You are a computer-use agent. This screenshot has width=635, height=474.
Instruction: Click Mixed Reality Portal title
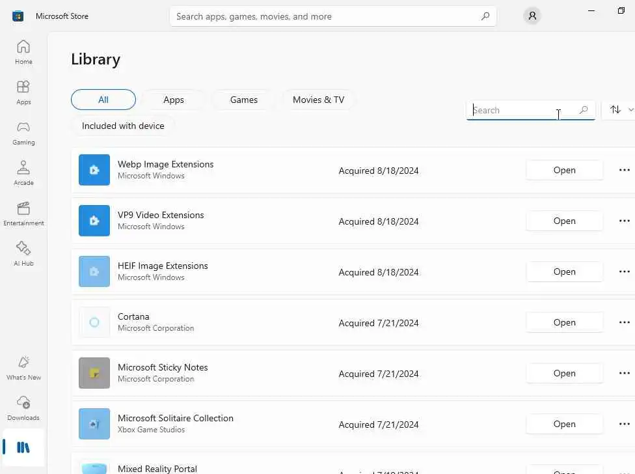coord(157,469)
